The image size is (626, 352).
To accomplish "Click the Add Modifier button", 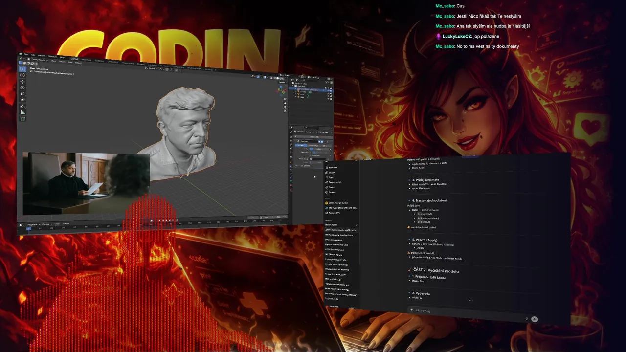I will click(313, 137).
